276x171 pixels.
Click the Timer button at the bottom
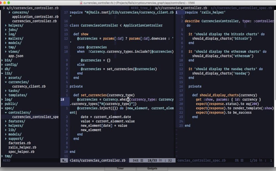120,168
